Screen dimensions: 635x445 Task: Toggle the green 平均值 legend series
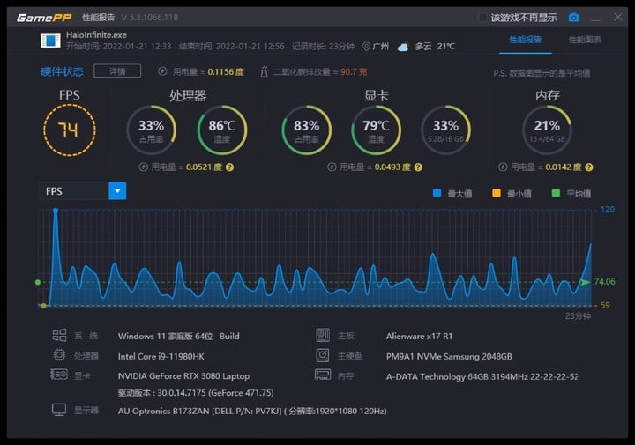point(557,192)
